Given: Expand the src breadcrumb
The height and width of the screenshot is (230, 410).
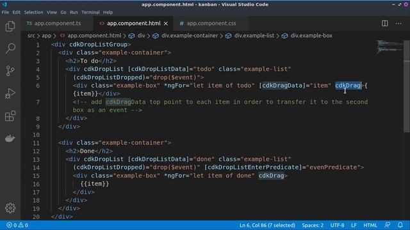Looking at the screenshot, I should pyautogui.click(x=31, y=36).
